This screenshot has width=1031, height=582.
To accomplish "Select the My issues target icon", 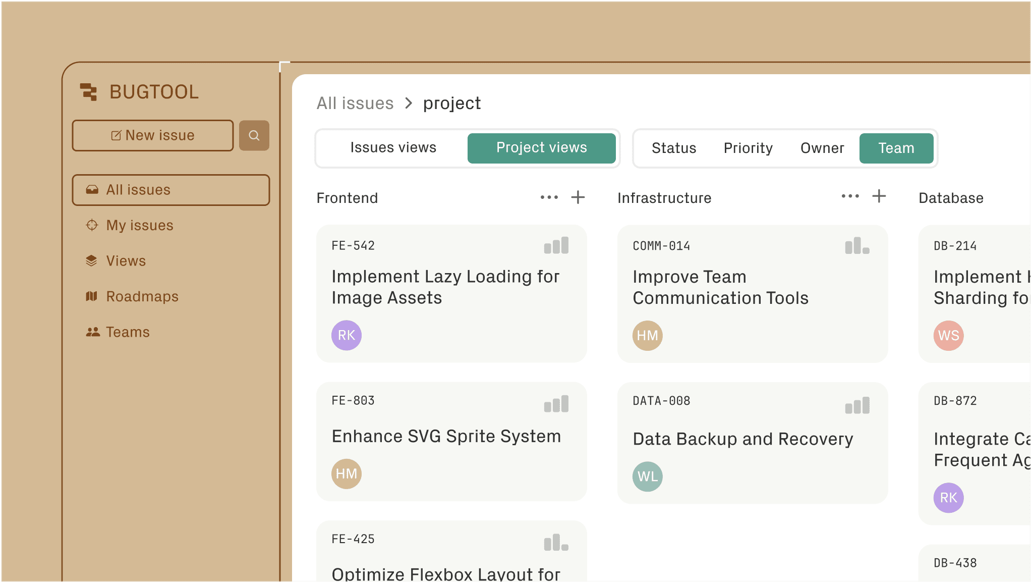I will pos(92,225).
